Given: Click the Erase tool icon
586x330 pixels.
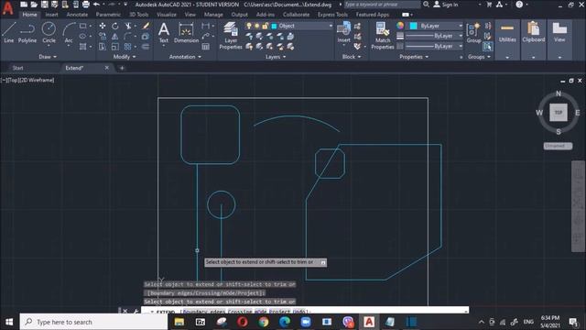Looking at the screenshot, I should point(146,26).
